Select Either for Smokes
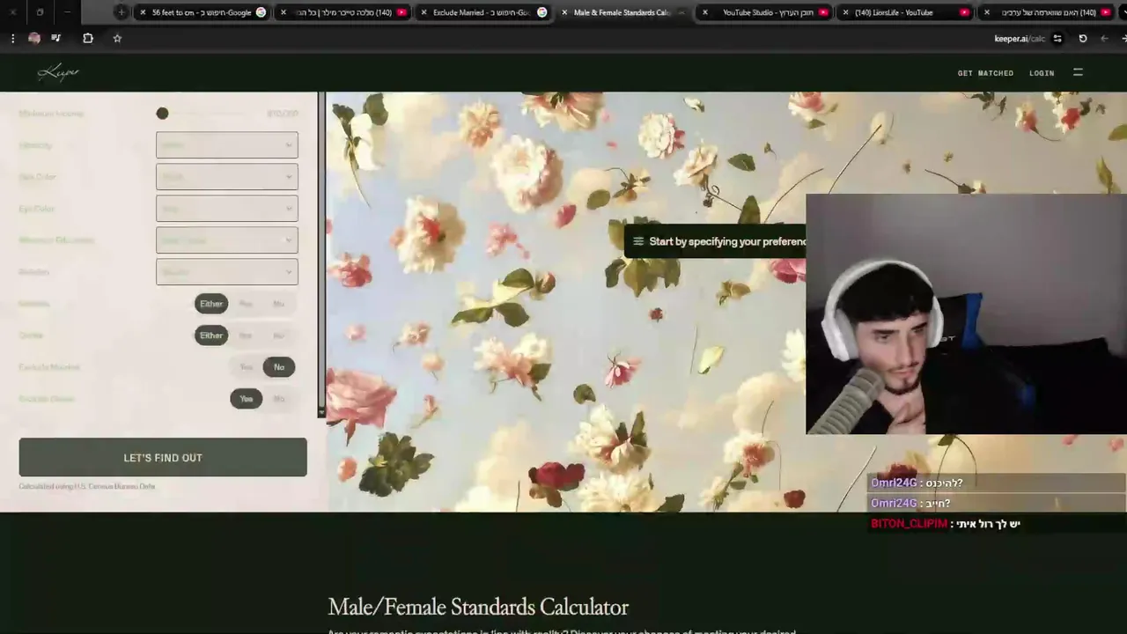This screenshot has height=634, width=1127. pyautogui.click(x=211, y=304)
